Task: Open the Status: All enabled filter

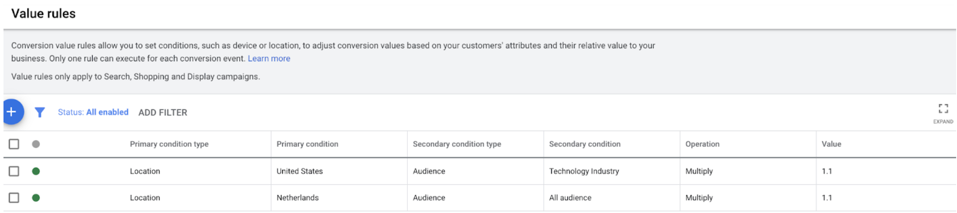Action: point(93,112)
